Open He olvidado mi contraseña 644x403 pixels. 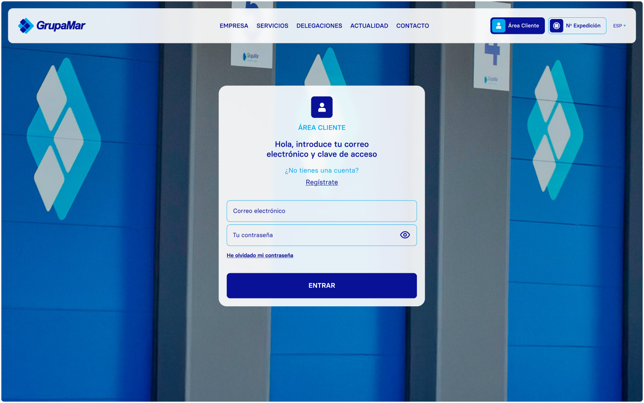[x=260, y=255]
